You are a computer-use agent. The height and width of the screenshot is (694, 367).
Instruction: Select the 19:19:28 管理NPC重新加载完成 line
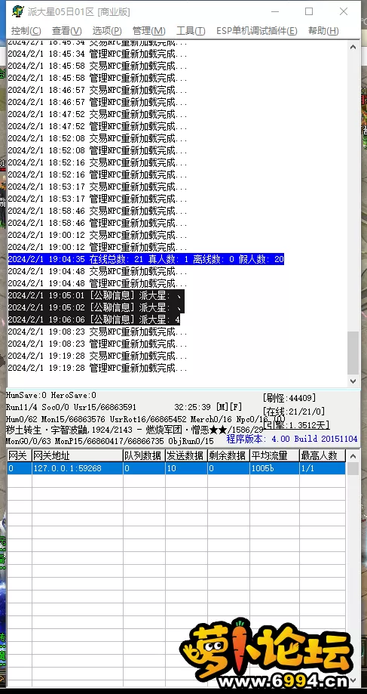click(98, 368)
